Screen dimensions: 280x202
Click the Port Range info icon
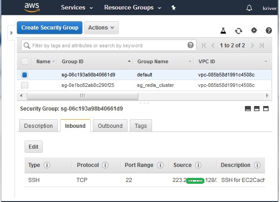point(160,165)
